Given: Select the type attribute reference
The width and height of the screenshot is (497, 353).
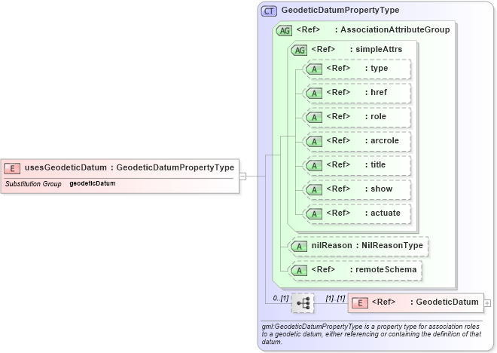Looking at the screenshot, I should click(357, 68).
